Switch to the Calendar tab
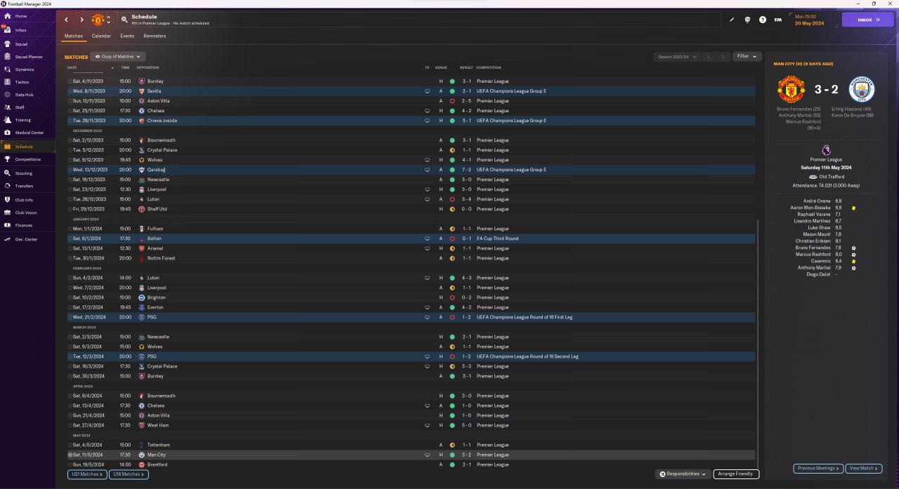 (101, 36)
